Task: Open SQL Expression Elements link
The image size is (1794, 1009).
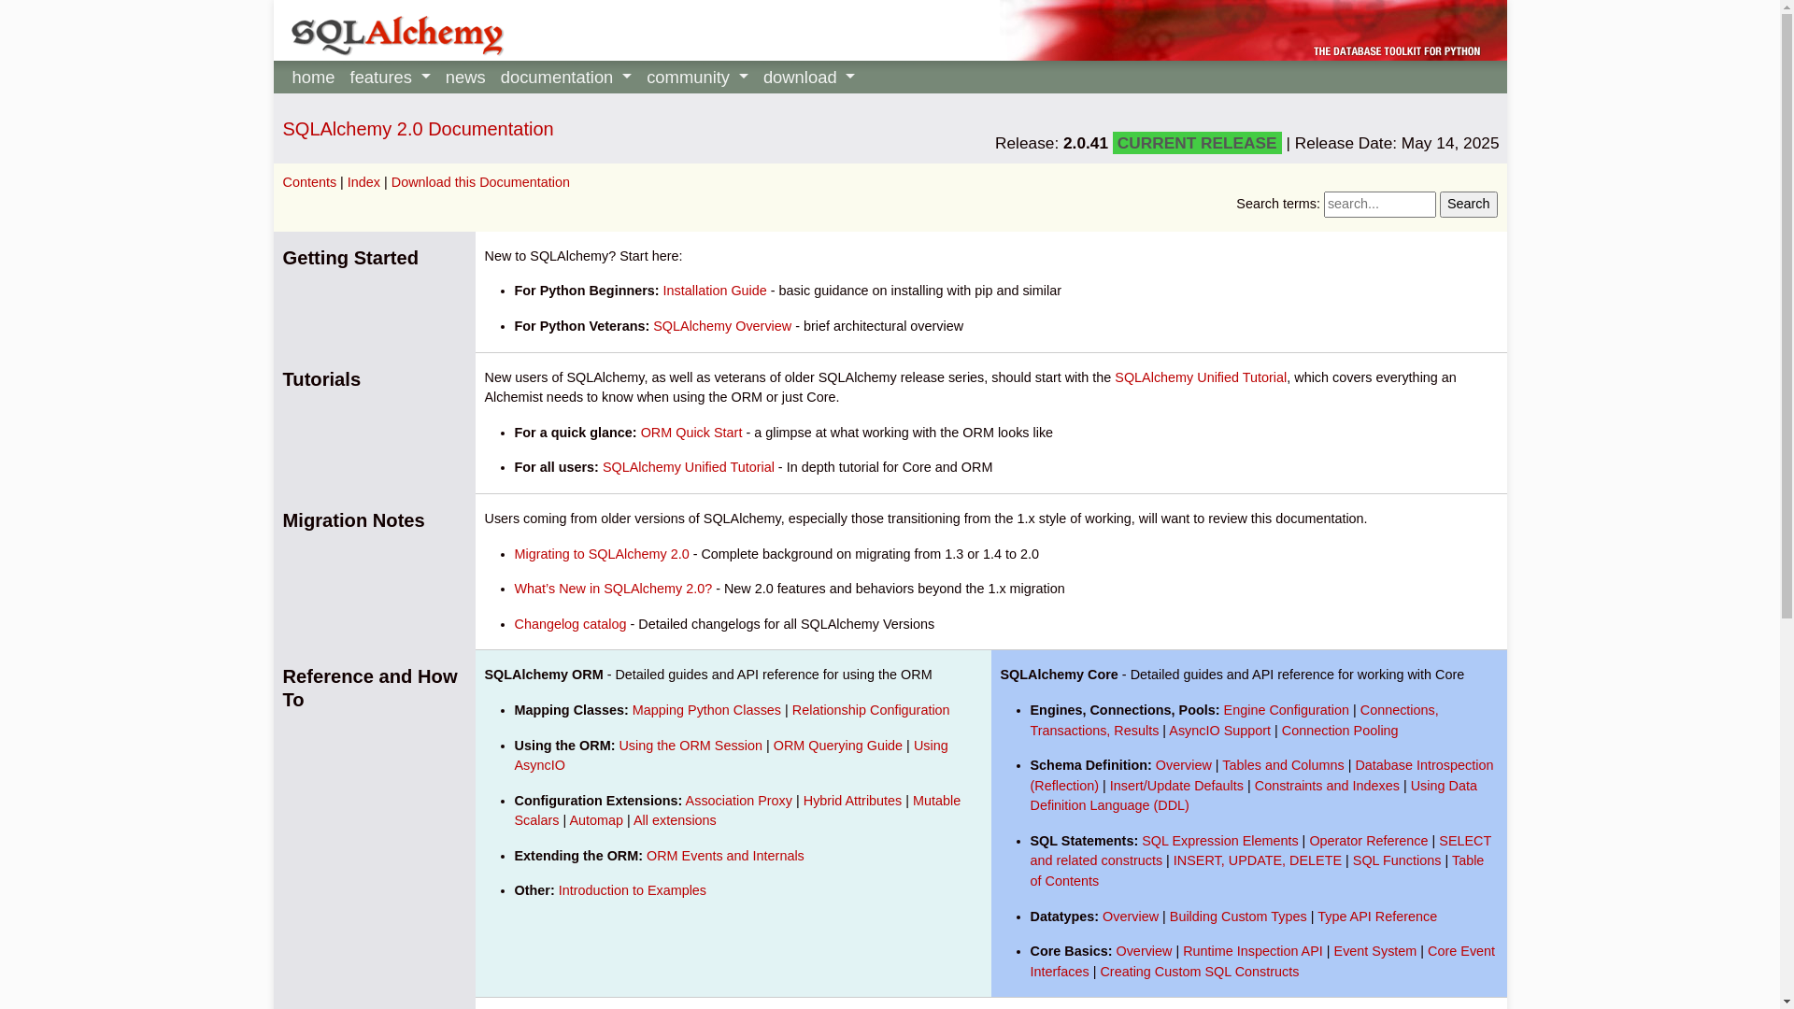Action: click(1219, 841)
